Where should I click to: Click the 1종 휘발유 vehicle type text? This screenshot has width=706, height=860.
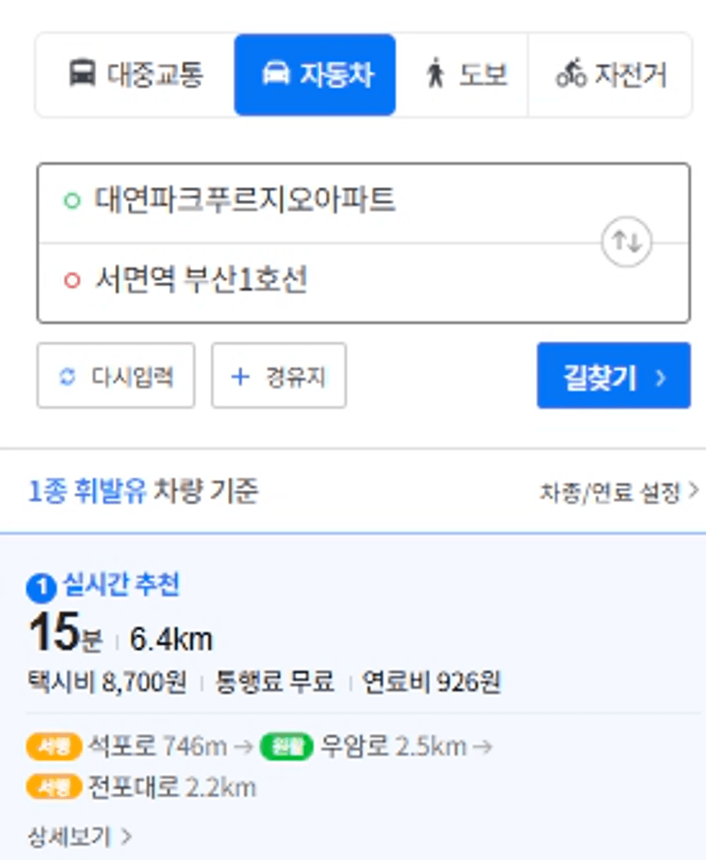tap(88, 491)
